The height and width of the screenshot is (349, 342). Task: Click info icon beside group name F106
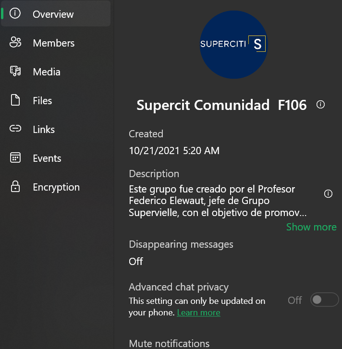click(x=320, y=104)
